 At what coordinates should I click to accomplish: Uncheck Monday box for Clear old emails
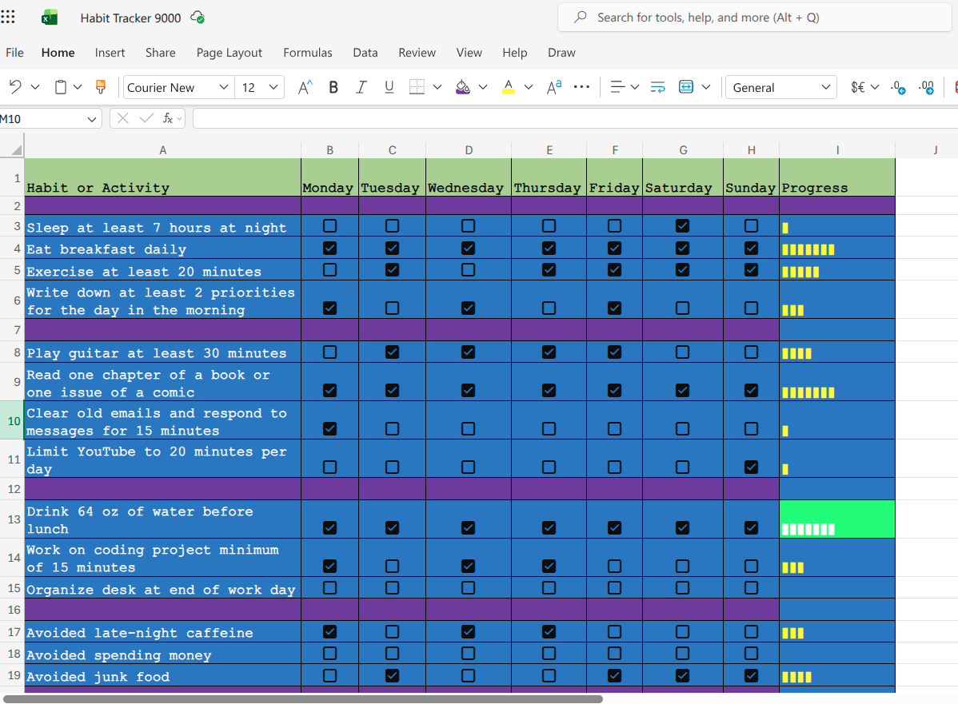[330, 428]
